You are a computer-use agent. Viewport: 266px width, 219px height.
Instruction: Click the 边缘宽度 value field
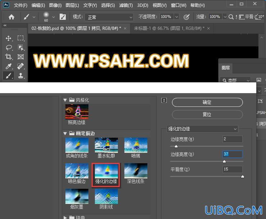pos(233,139)
